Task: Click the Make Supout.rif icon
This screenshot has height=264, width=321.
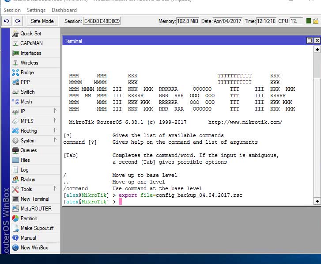Action: click(x=15, y=228)
